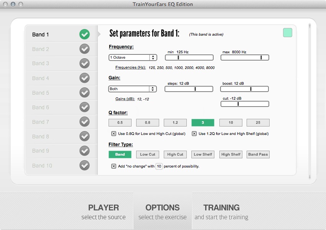The width and height of the screenshot is (326, 230).
Task: Toggle the Band 1 active checkmark
Action: click(84, 34)
